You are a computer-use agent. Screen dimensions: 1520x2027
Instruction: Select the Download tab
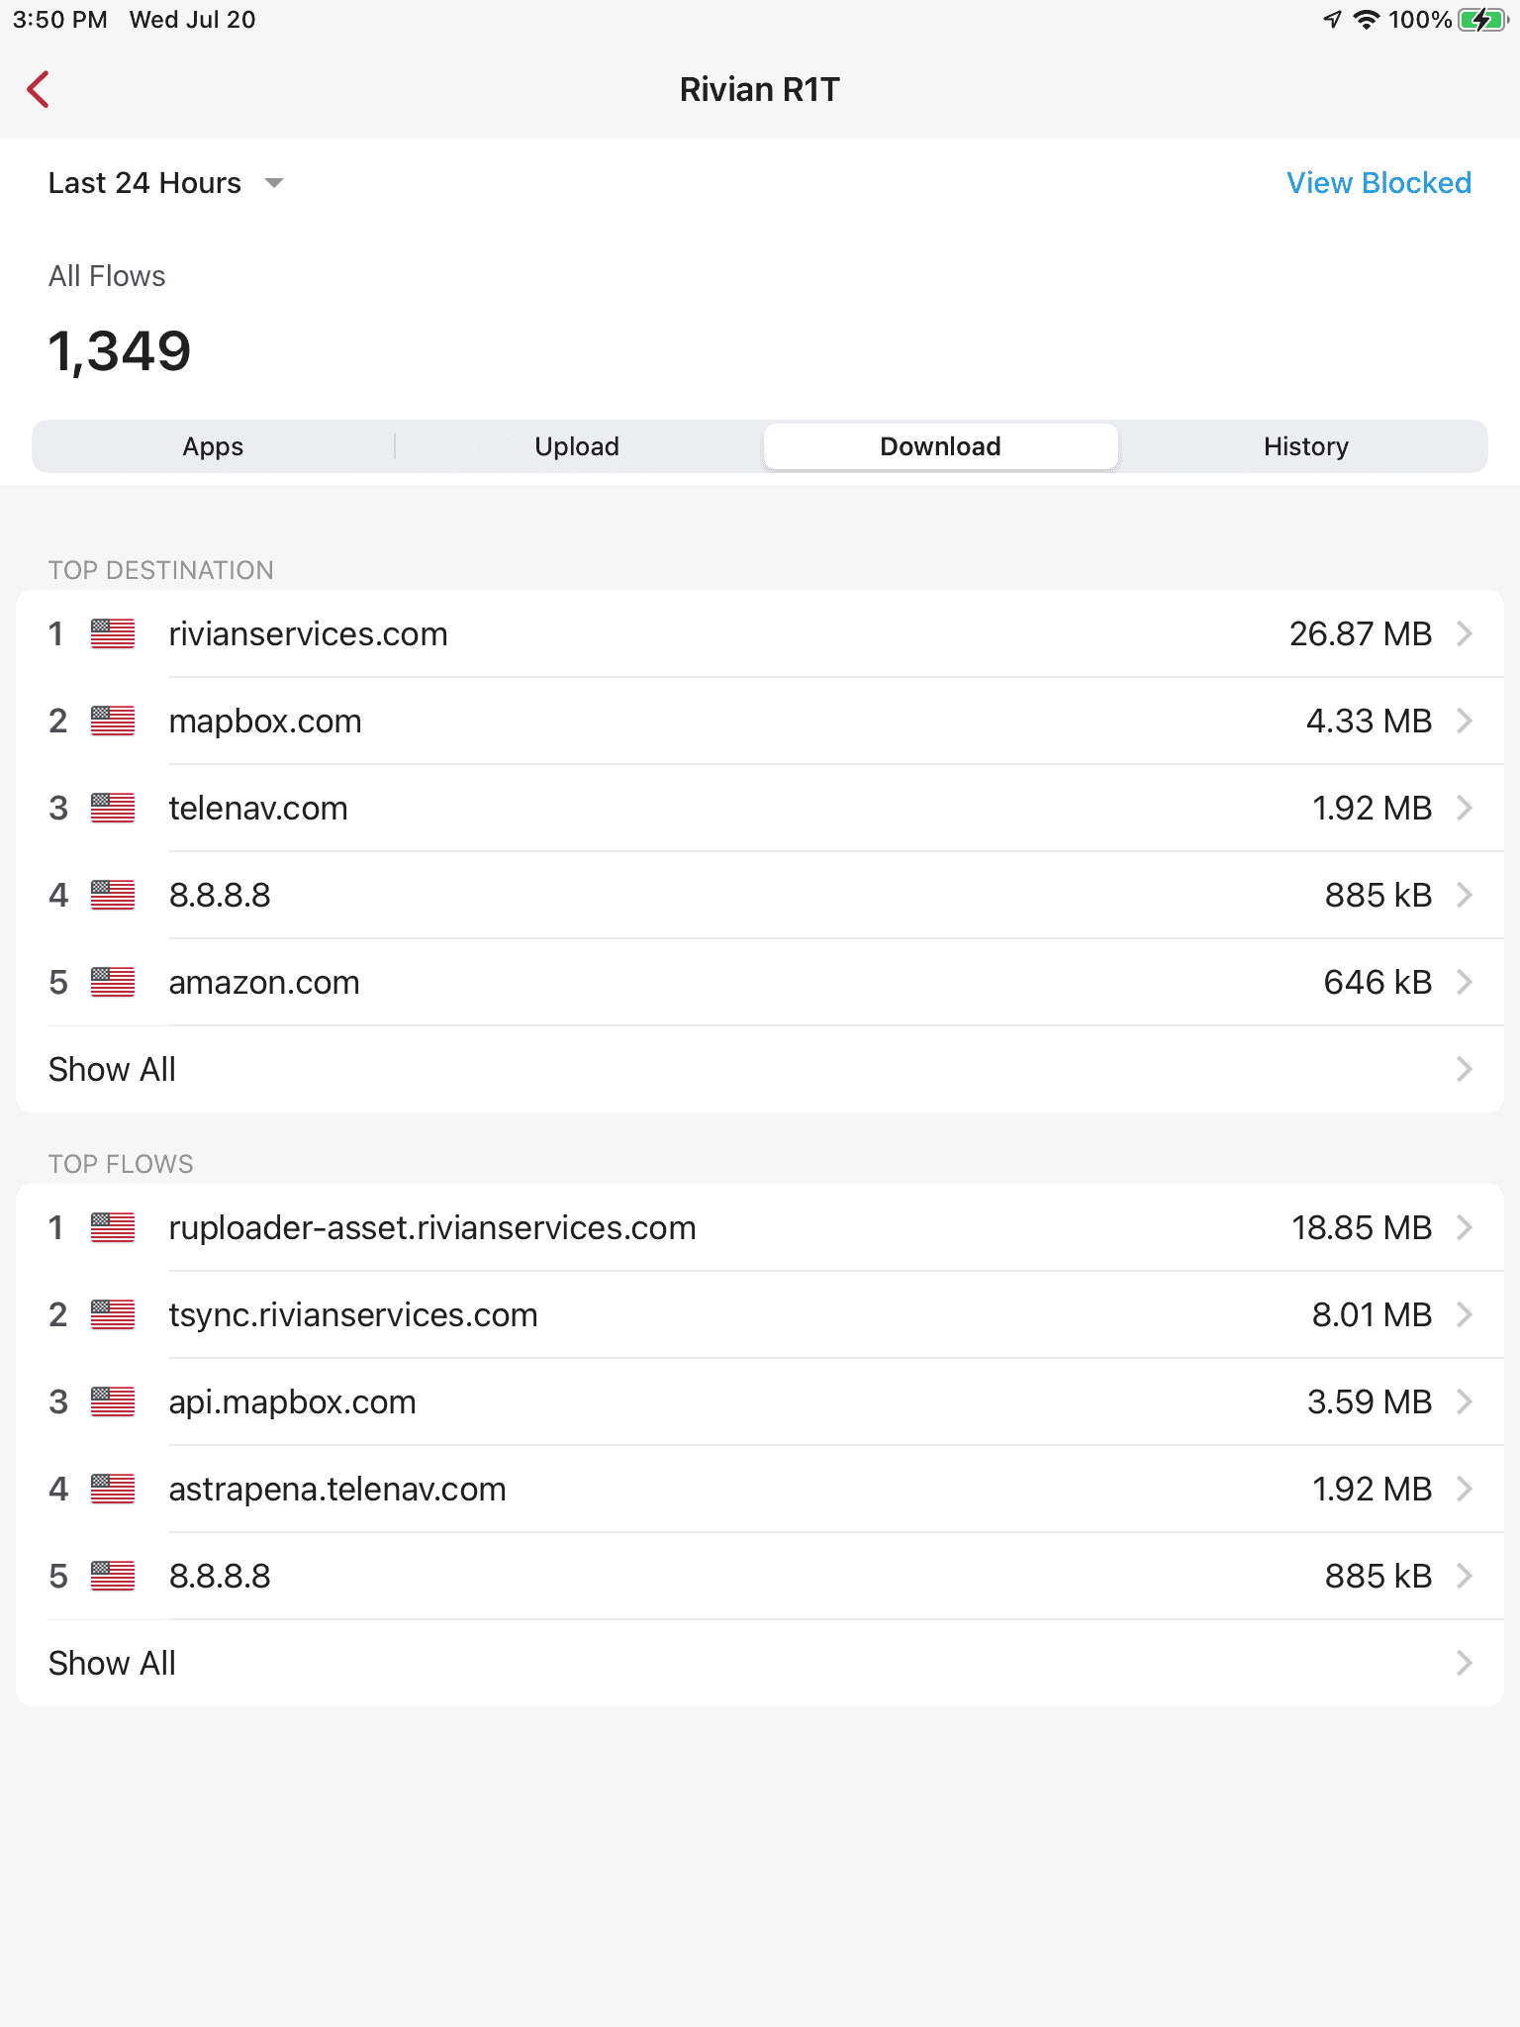tap(941, 446)
